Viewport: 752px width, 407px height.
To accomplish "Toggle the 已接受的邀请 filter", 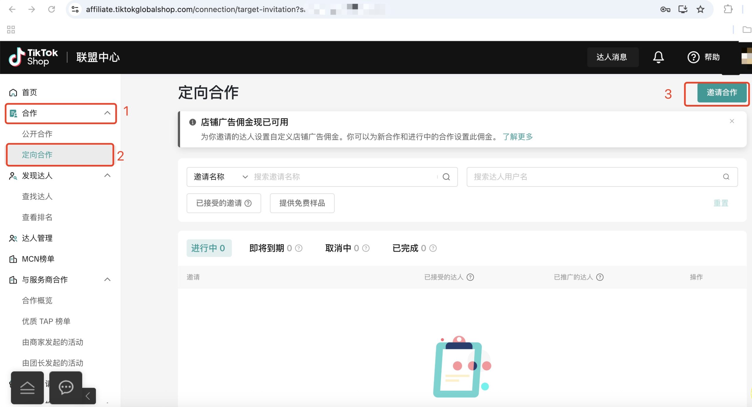I will (224, 203).
